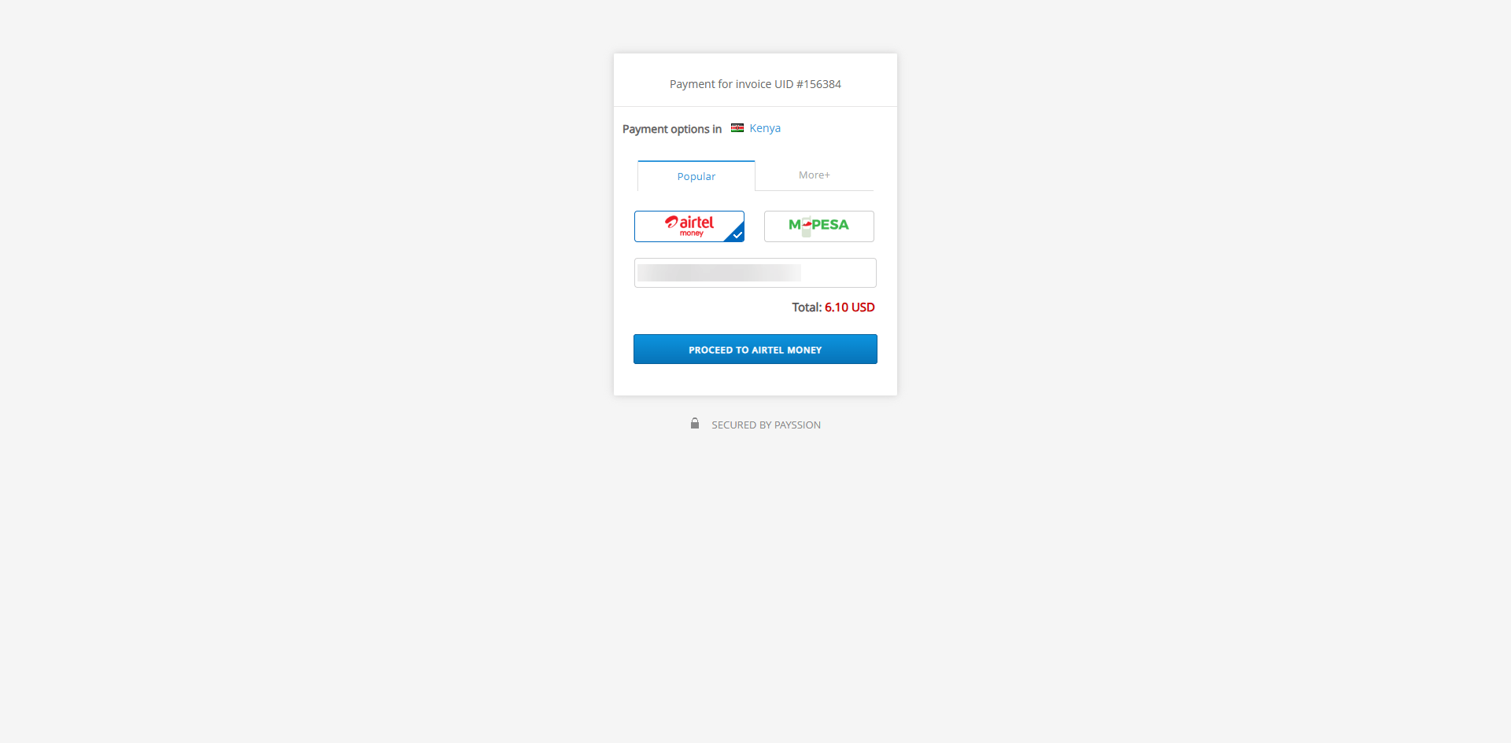
Task: Click Proceed to Airtel Money button
Action: (755, 349)
